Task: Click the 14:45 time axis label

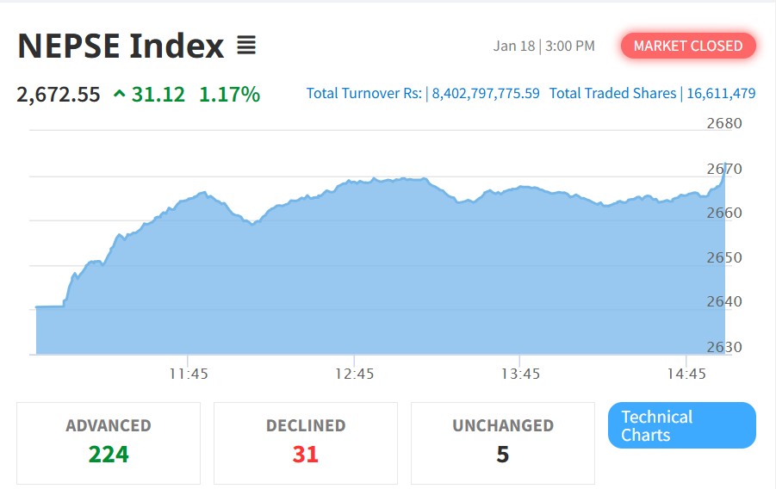Action: coord(686,374)
